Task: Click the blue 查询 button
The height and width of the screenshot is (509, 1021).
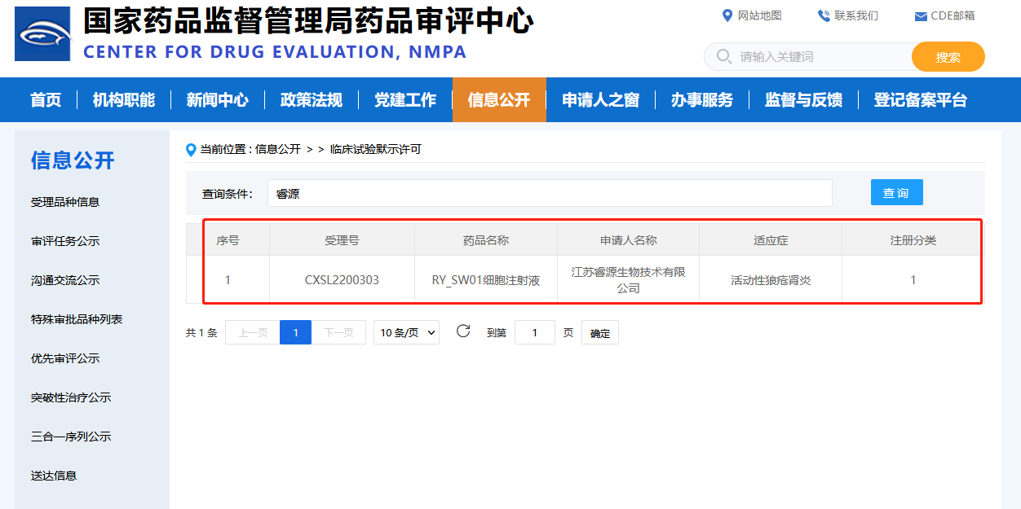Action: (x=896, y=193)
